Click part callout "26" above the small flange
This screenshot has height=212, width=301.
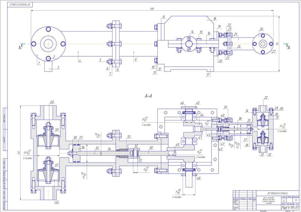[x=261, y=29]
